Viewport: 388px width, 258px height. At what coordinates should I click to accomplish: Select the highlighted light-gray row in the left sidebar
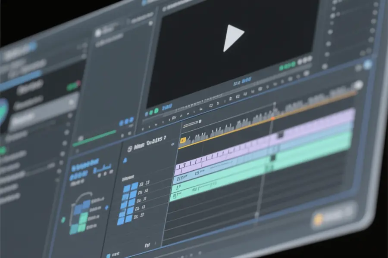point(43,111)
